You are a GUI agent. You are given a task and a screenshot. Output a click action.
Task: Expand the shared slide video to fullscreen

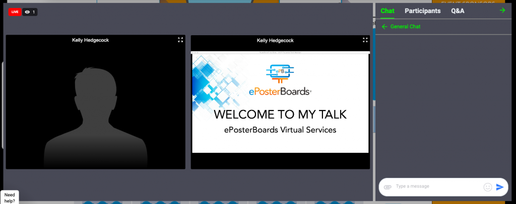[365, 40]
